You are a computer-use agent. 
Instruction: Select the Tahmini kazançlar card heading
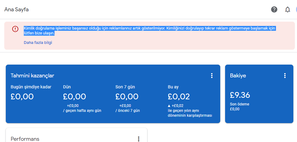tap(32, 76)
